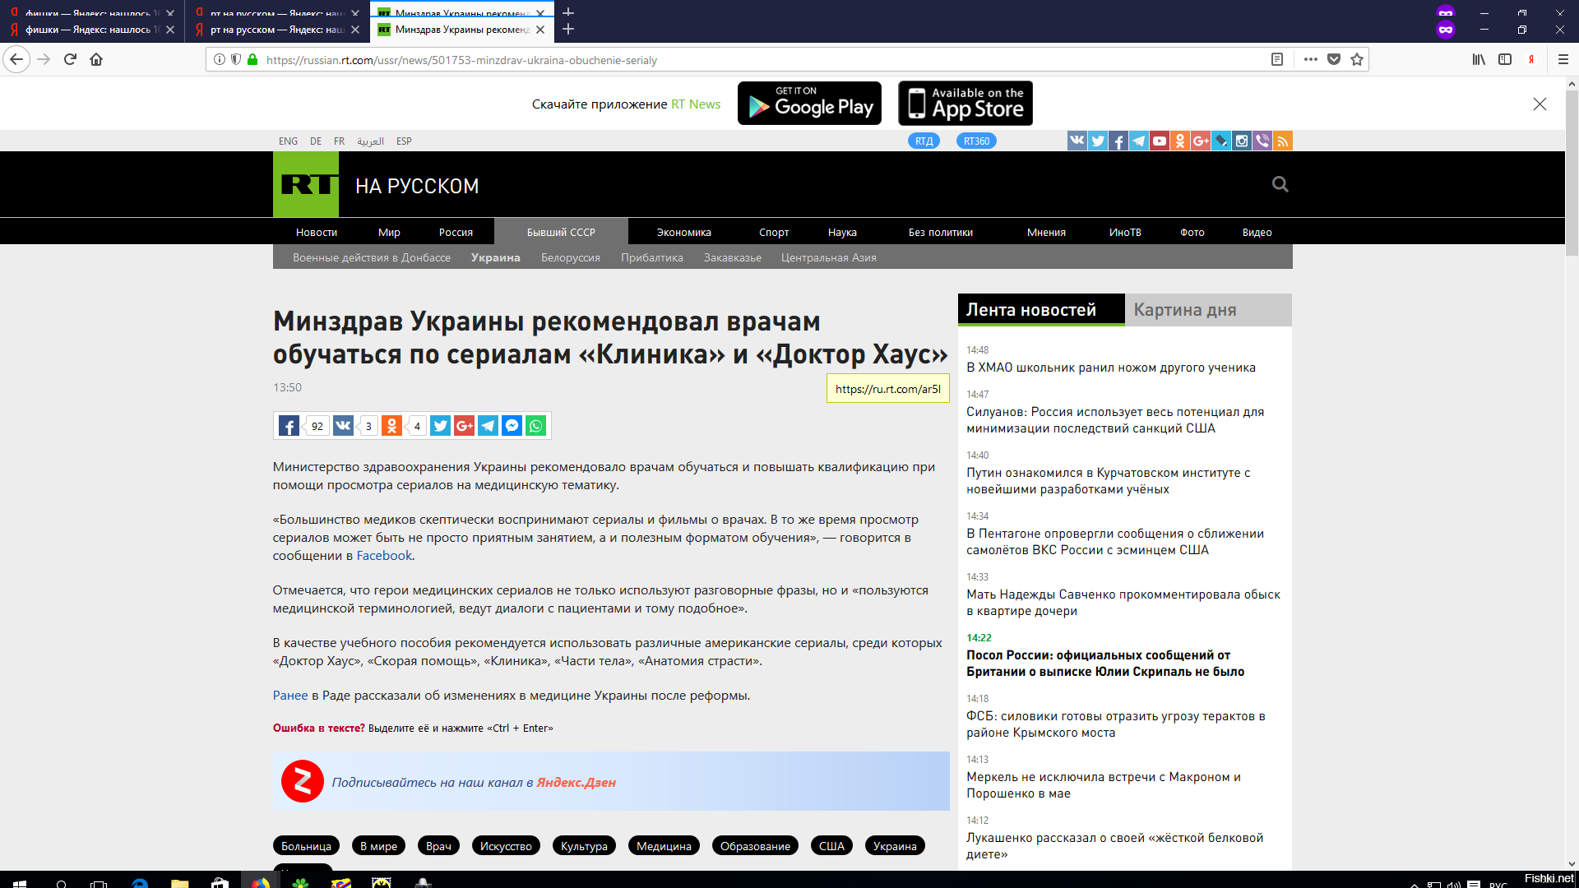Open the 'Без политики' section
This screenshot has width=1579, height=888.
coord(940,232)
